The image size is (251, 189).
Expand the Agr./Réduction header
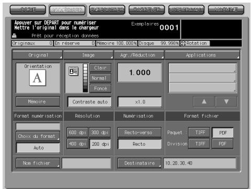139,55
